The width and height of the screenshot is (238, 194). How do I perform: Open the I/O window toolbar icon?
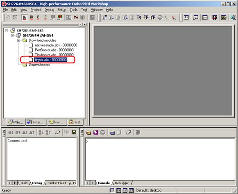click(205, 18)
